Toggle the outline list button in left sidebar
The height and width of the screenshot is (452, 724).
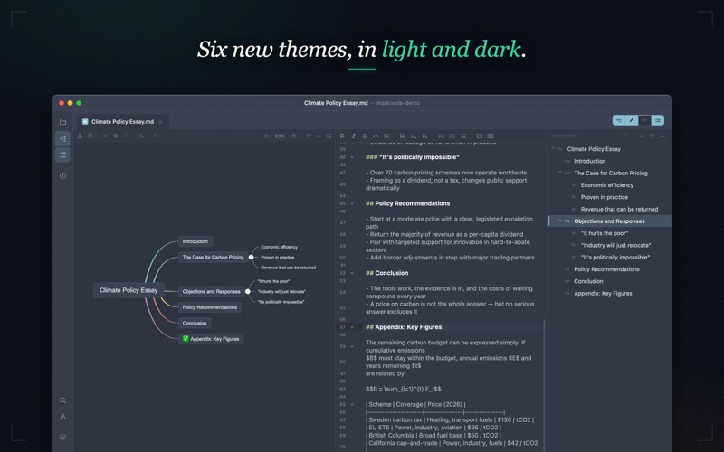coord(62,155)
